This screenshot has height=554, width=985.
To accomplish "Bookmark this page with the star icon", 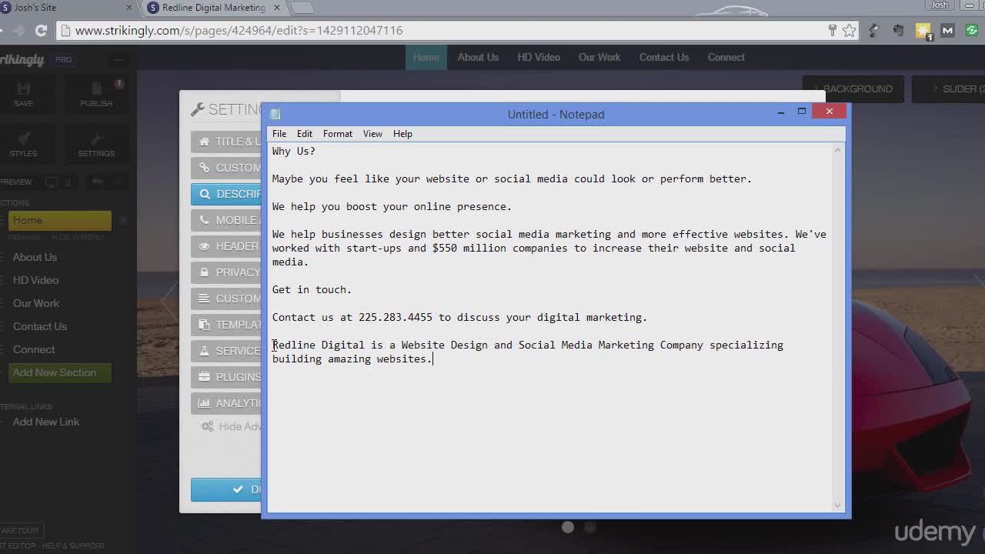I will (849, 31).
